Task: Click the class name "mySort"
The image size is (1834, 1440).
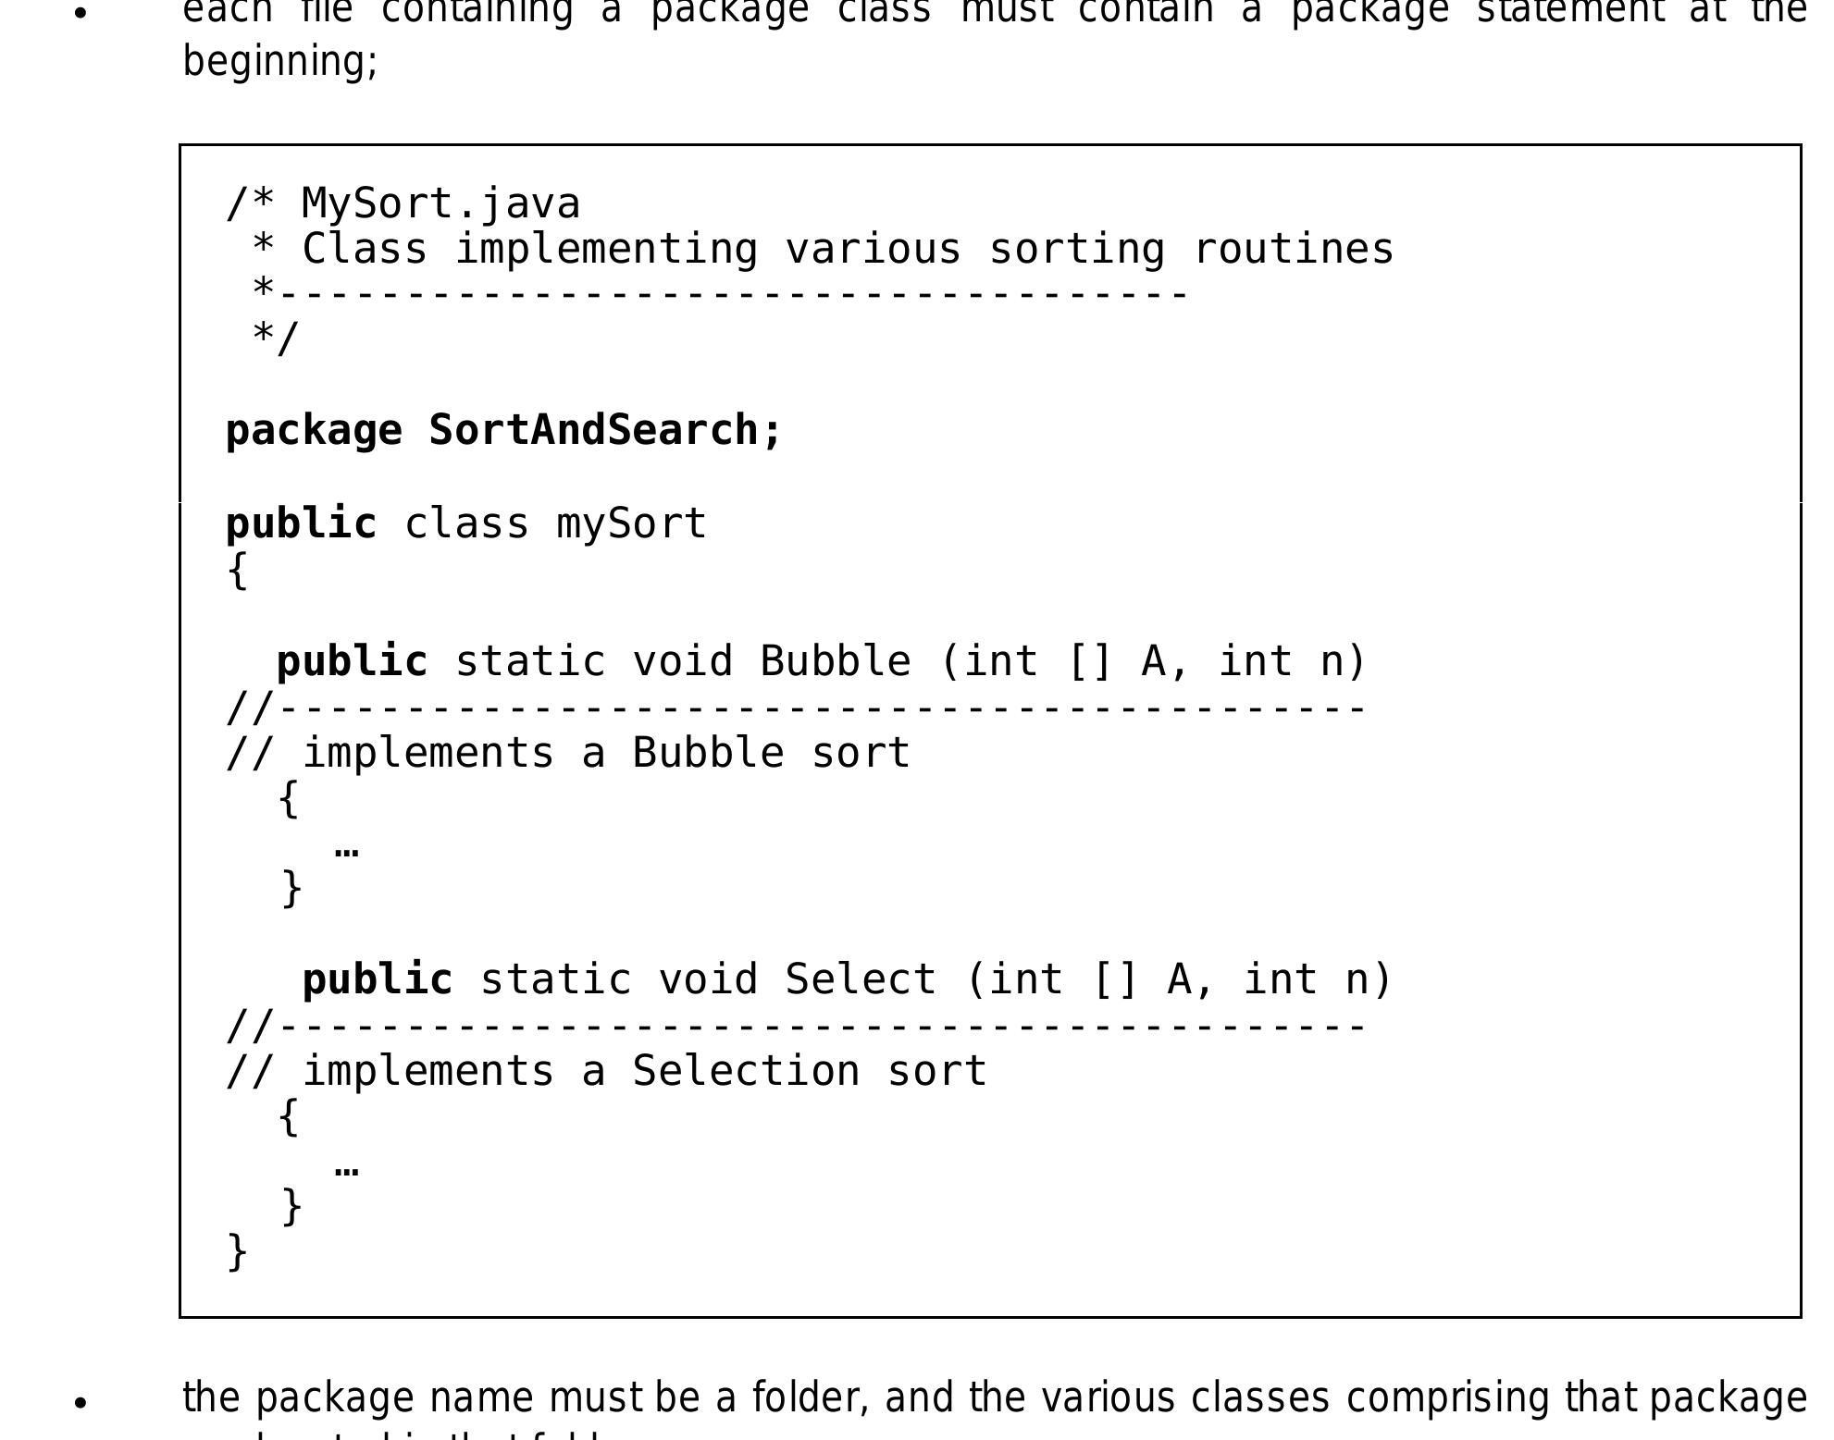Action: (x=631, y=523)
